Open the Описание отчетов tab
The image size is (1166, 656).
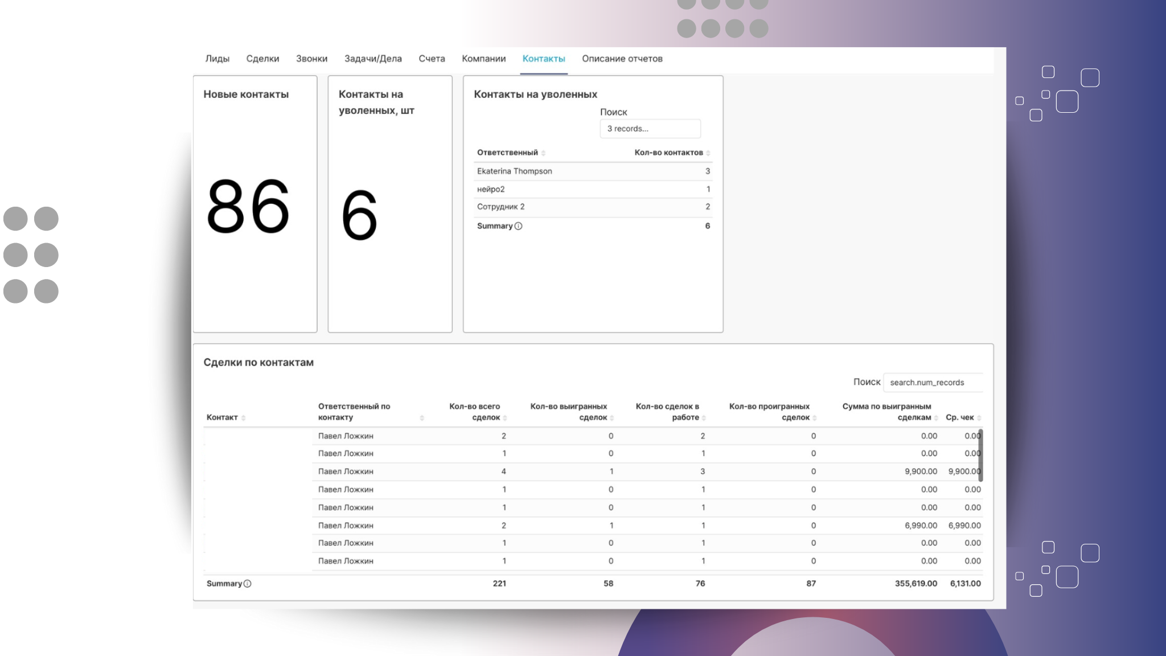point(622,59)
